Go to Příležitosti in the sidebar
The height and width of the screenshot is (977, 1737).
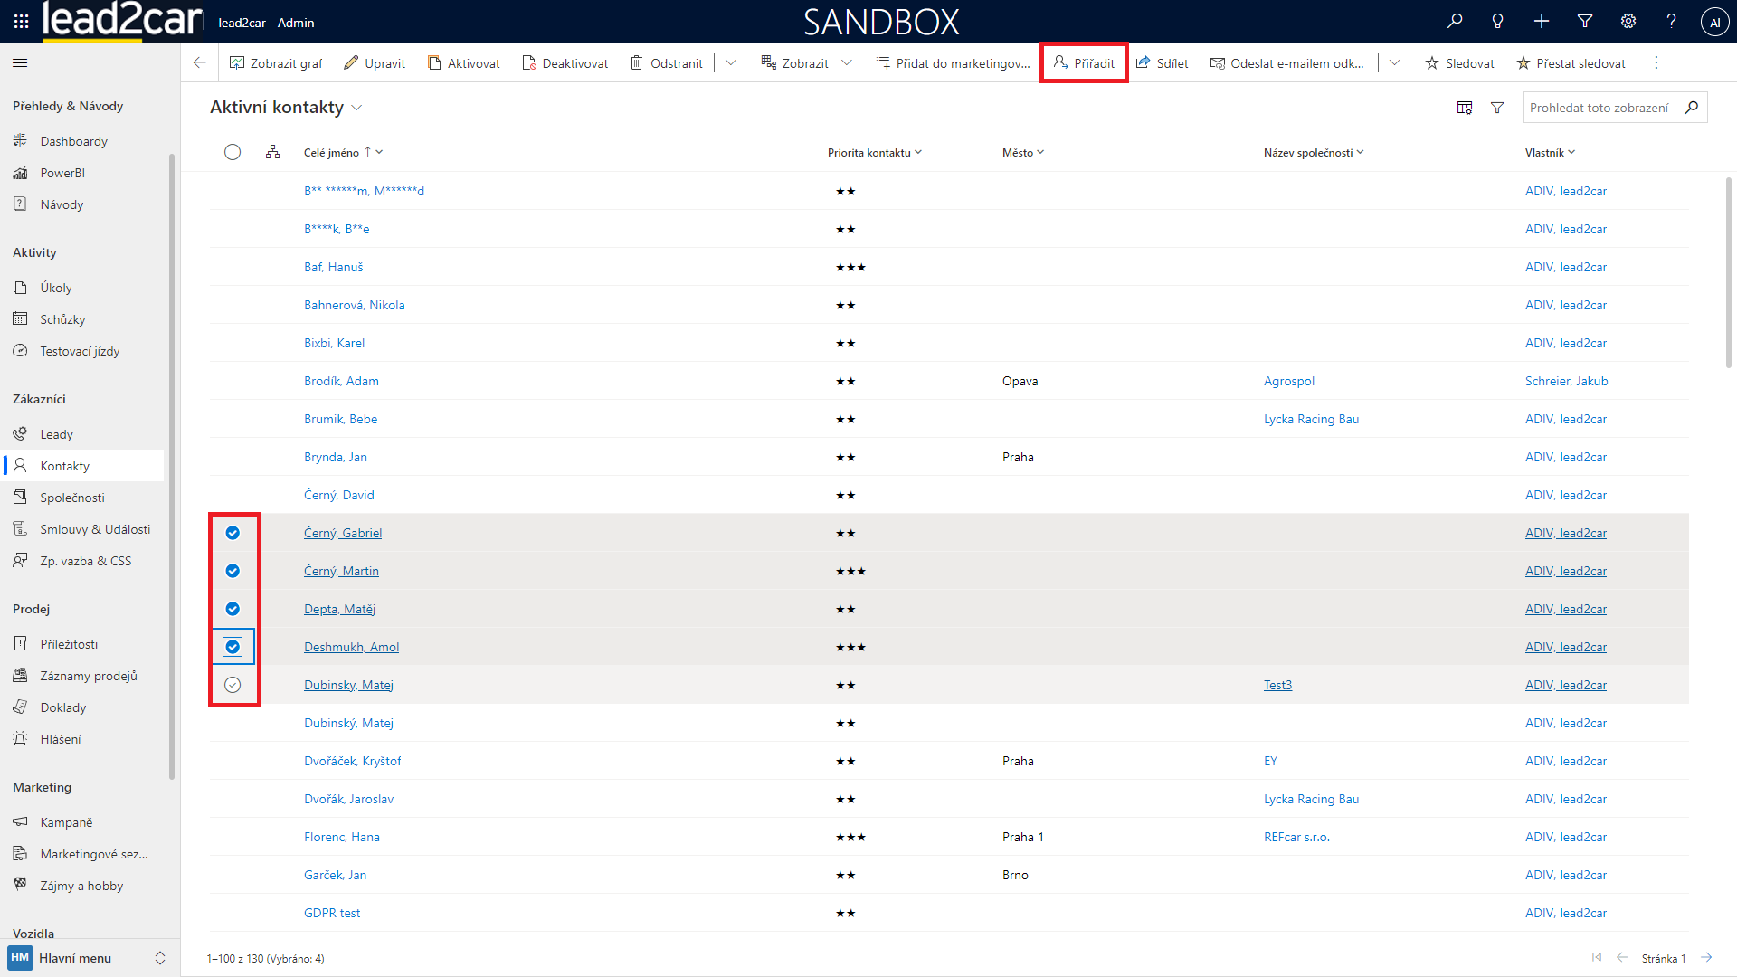(x=69, y=644)
